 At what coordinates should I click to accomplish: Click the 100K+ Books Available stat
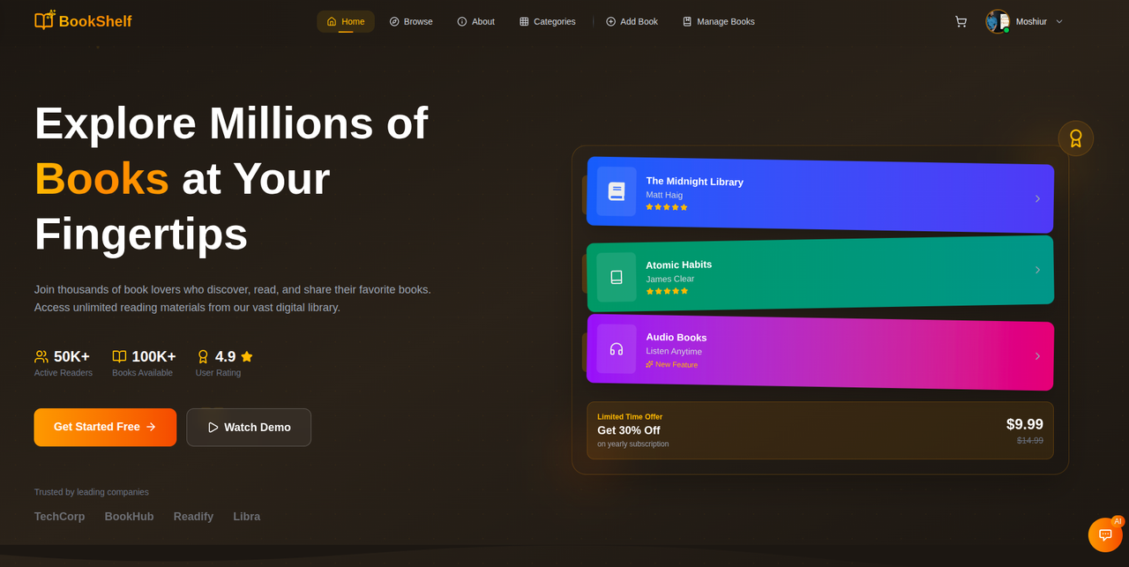(x=144, y=362)
